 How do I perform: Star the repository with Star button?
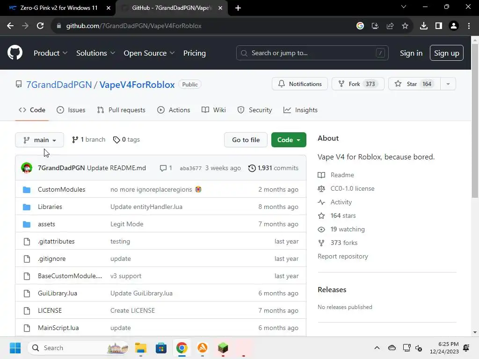[x=414, y=84]
